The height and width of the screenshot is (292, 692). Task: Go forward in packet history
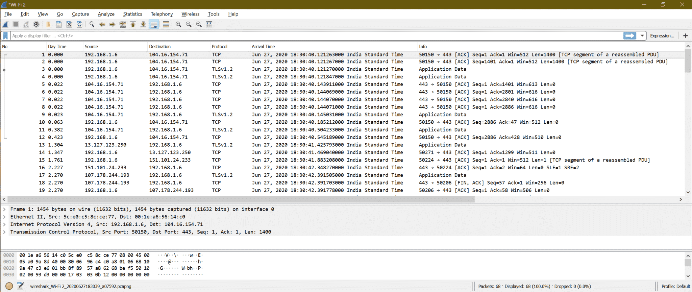[x=112, y=24]
